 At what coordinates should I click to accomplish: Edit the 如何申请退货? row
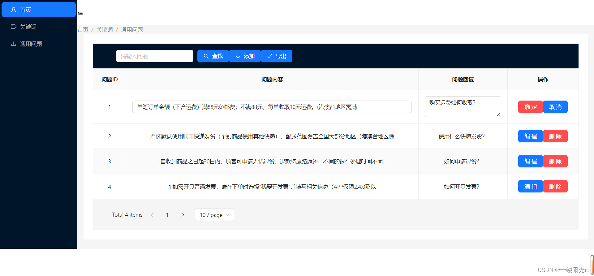531,161
